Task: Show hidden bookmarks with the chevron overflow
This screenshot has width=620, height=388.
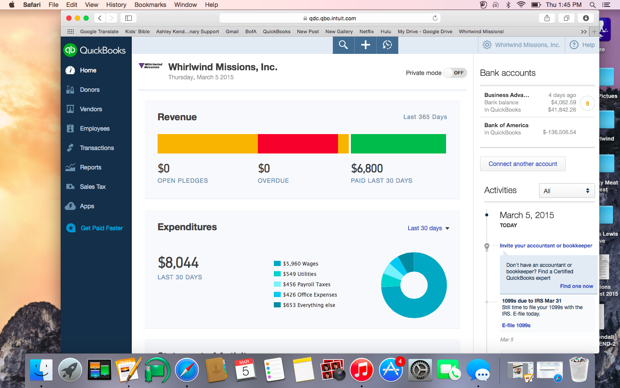Action: (583, 31)
